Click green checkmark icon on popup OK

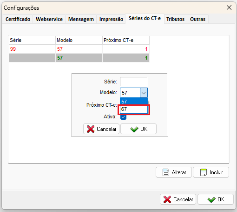134,129
